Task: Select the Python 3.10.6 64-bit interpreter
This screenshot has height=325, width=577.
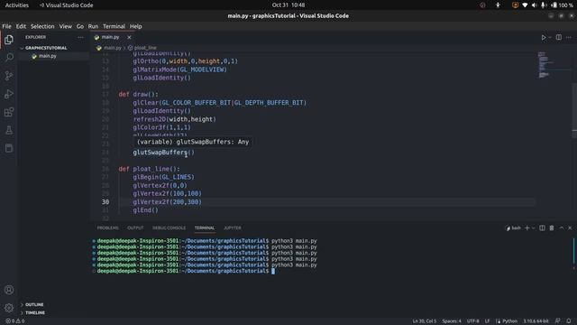Action: point(536,321)
